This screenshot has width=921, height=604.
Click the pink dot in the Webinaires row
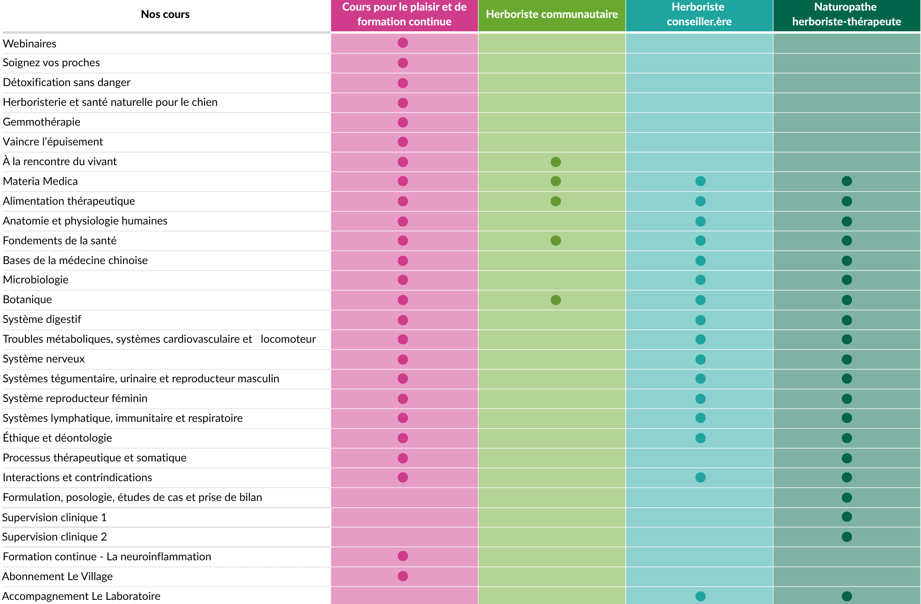pos(403,43)
